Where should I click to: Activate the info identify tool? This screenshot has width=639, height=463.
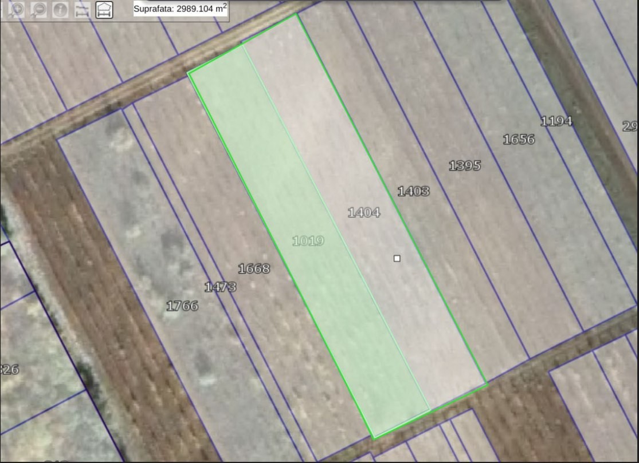click(x=60, y=10)
